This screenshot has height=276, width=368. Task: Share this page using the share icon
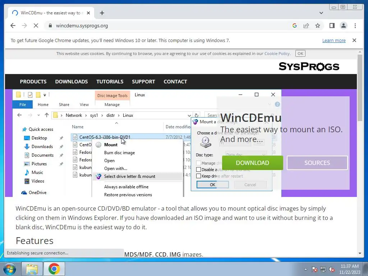306,26
